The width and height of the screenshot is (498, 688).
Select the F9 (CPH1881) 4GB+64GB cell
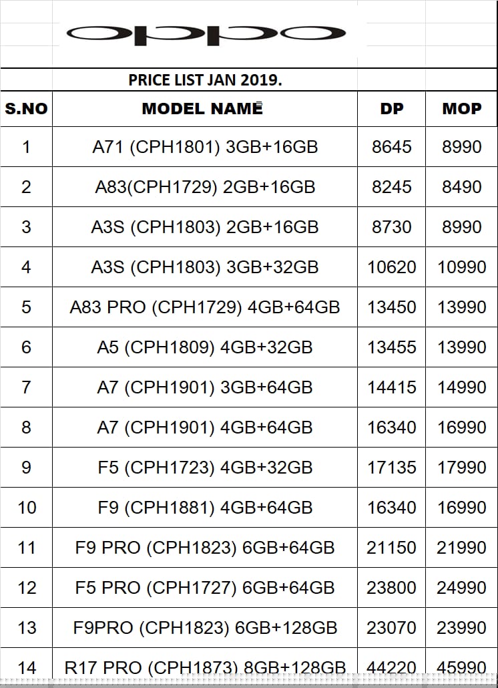(205, 508)
